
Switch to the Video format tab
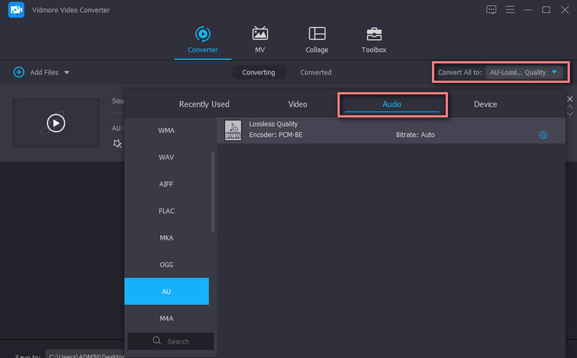[x=298, y=104]
